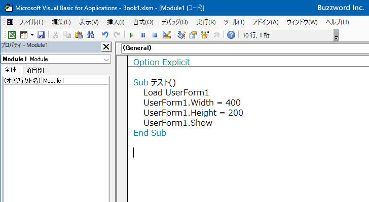Open the Insert object dropdown arrow
This screenshot has width=369, height=202.
click(32, 35)
